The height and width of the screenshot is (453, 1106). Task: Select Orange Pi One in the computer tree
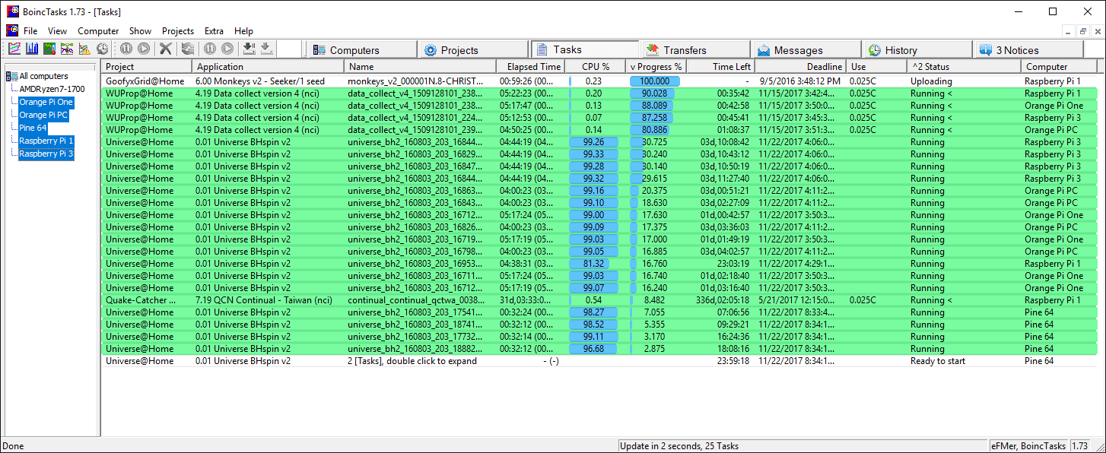(x=46, y=102)
